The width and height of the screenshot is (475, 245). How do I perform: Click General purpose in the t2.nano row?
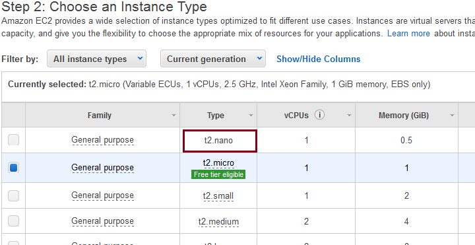(102, 140)
